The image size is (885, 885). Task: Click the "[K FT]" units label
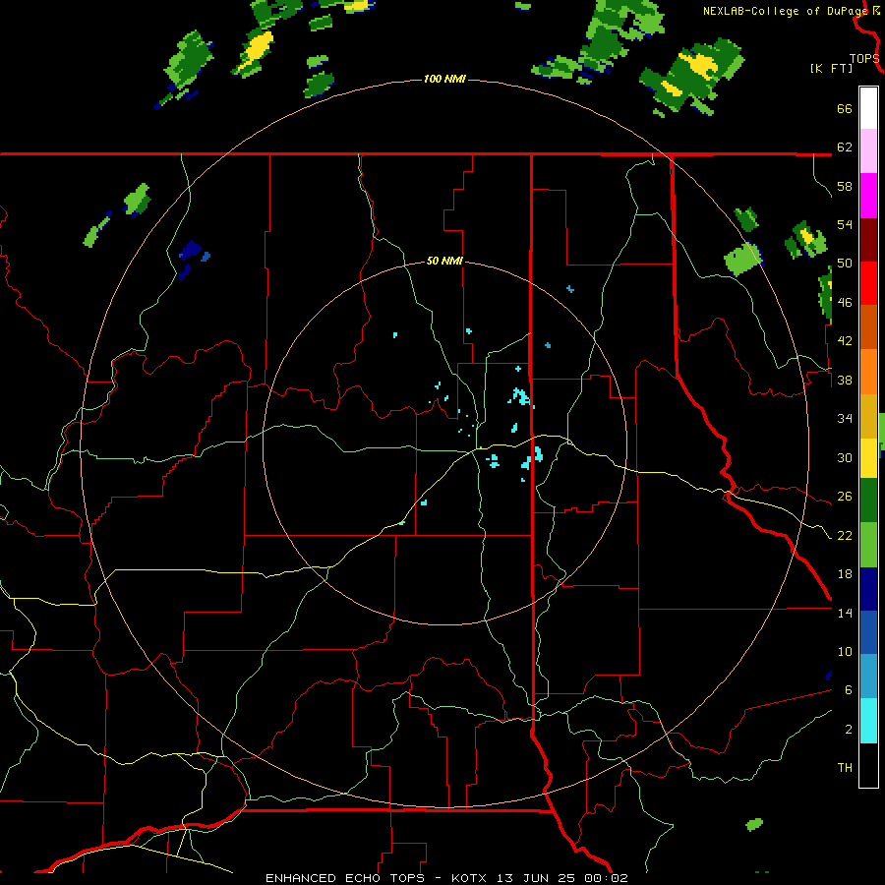coord(831,69)
